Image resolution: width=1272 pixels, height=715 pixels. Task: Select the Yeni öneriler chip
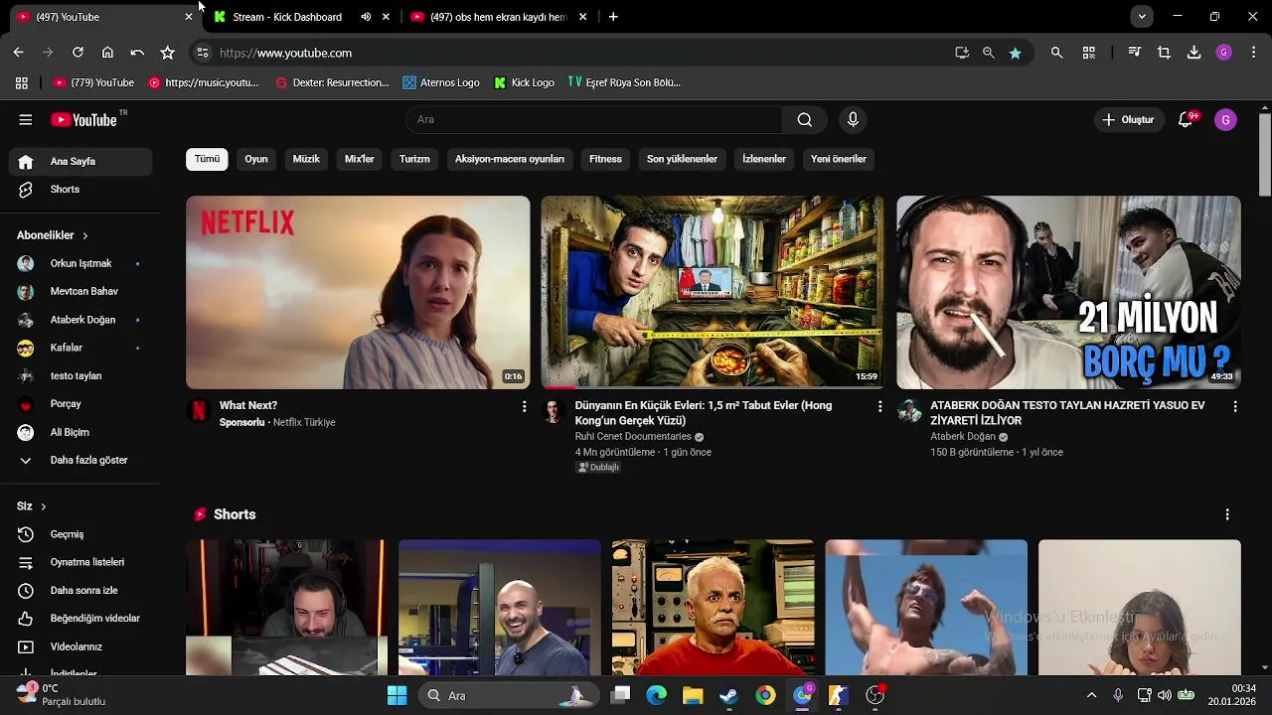click(x=839, y=159)
